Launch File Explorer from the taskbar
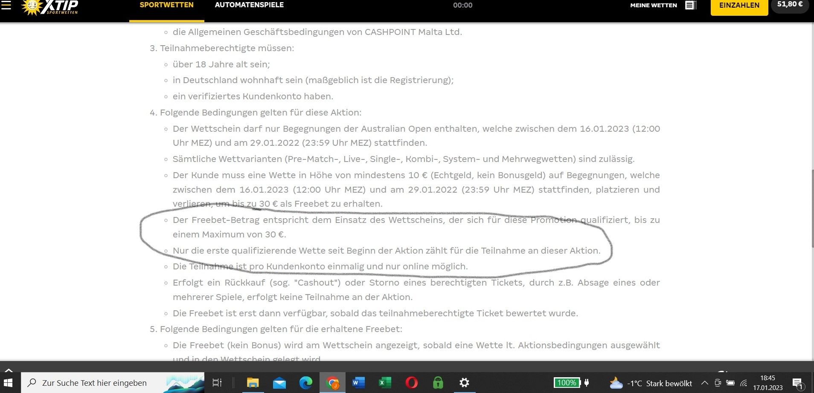Image resolution: width=814 pixels, height=393 pixels. (x=253, y=383)
